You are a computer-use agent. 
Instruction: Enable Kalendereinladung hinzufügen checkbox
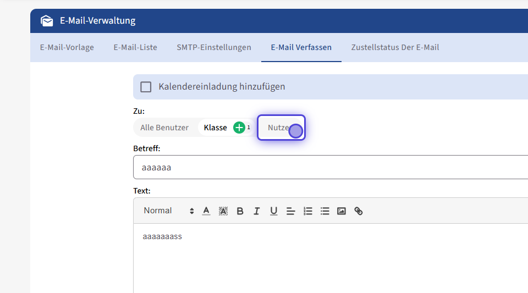(146, 87)
